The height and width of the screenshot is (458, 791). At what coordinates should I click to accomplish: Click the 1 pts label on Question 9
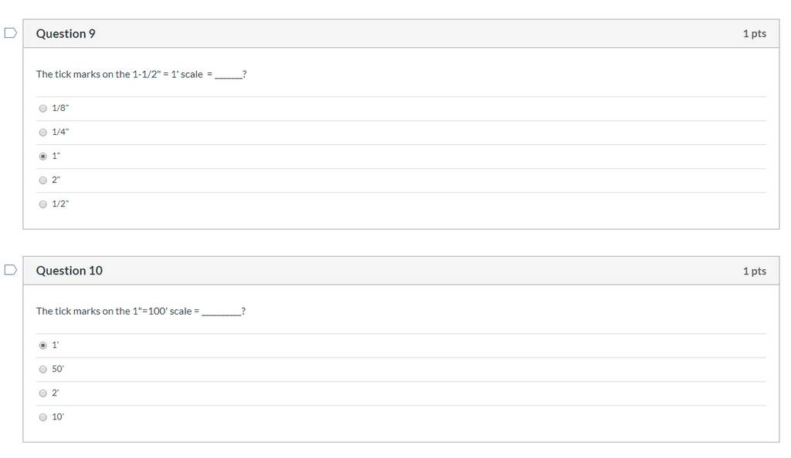click(754, 34)
